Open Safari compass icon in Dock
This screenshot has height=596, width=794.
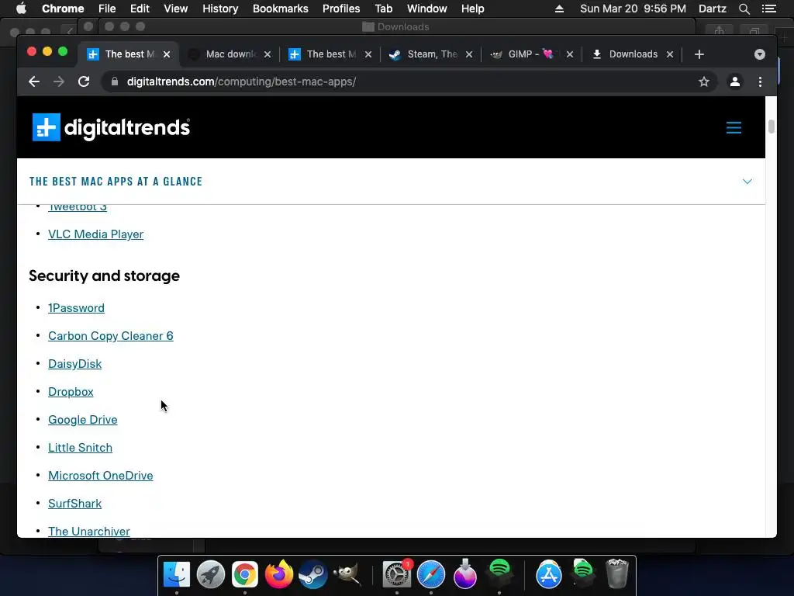tap(431, 574)
